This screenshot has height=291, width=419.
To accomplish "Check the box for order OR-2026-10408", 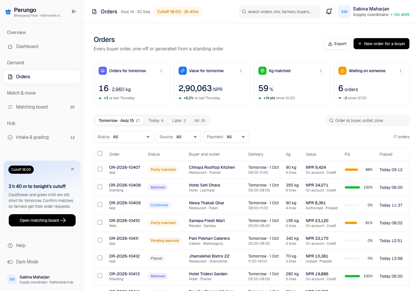I will click(x=100, y=187).
